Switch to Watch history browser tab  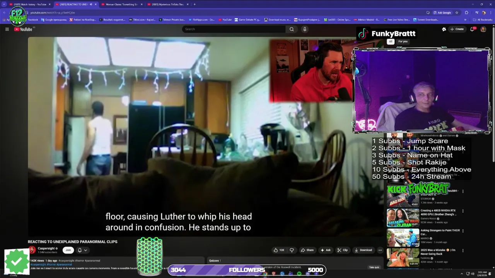coord(30,4)
